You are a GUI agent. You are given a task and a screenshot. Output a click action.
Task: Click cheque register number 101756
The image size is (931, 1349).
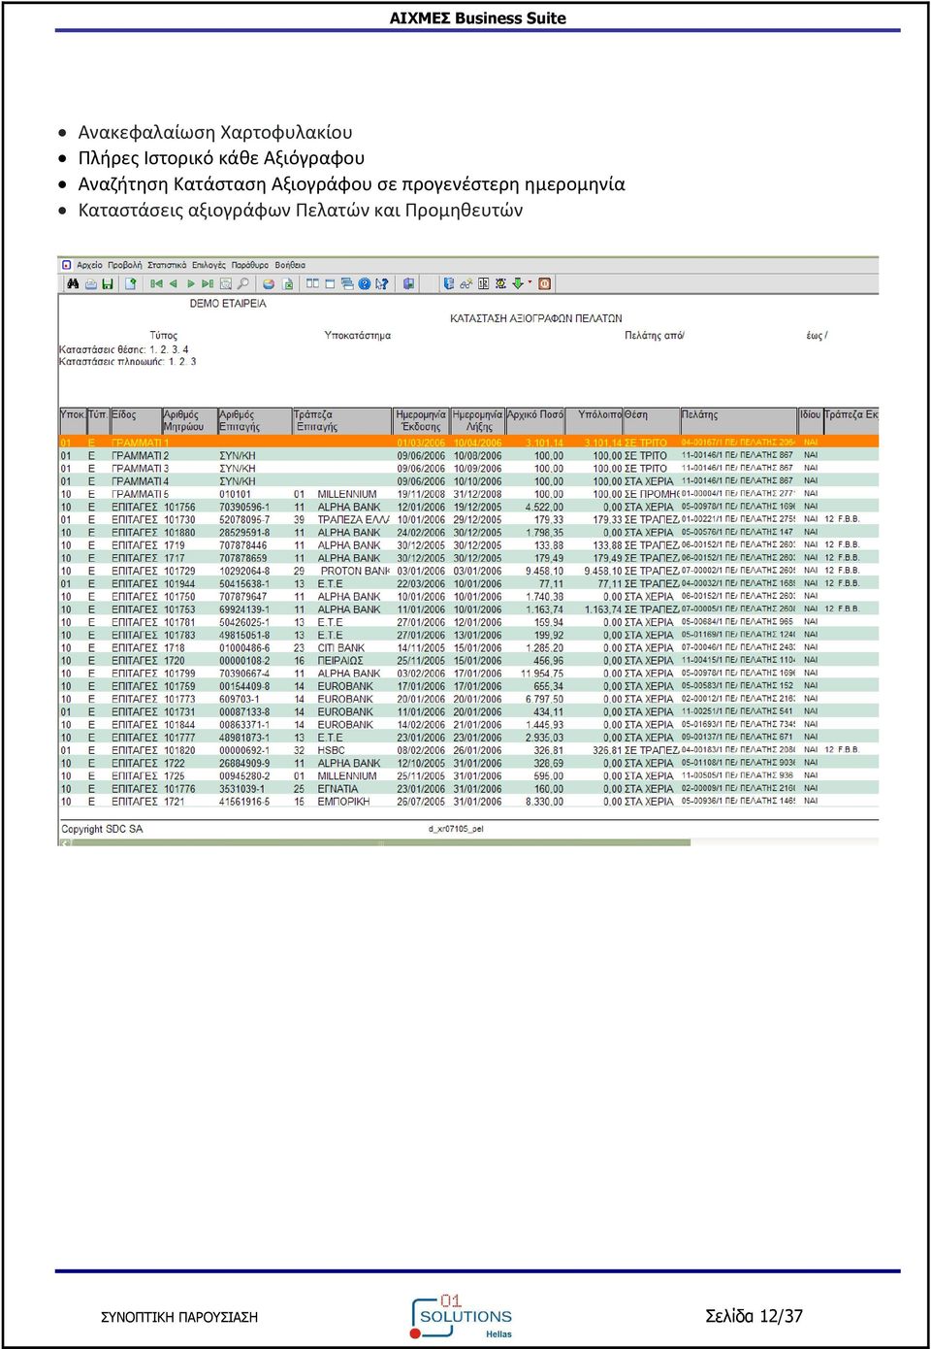pos(179,507)
